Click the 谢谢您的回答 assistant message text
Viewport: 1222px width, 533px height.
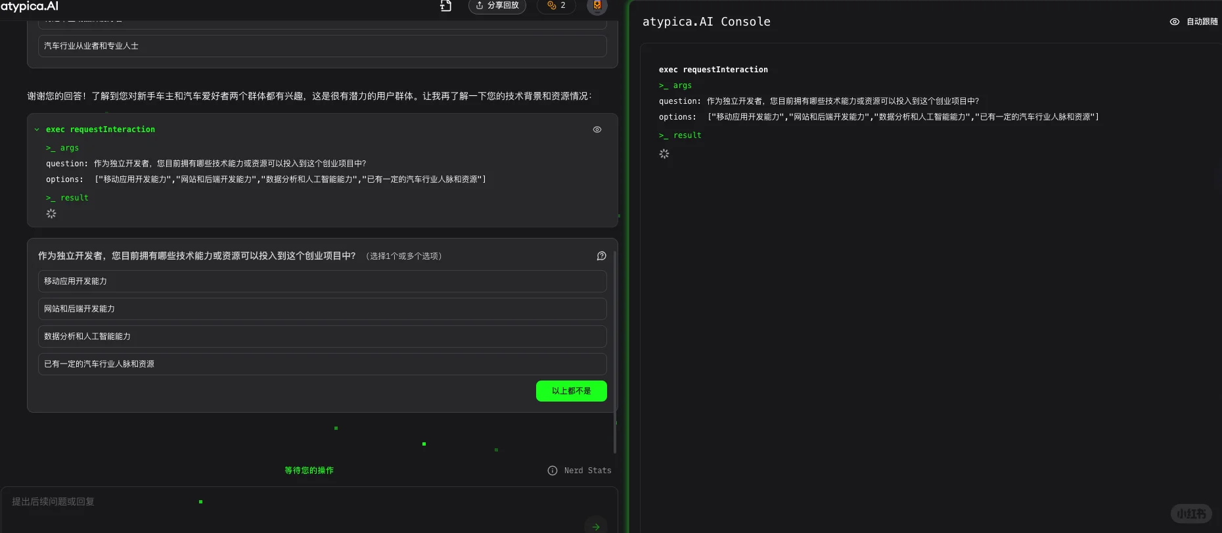point(309,96)
